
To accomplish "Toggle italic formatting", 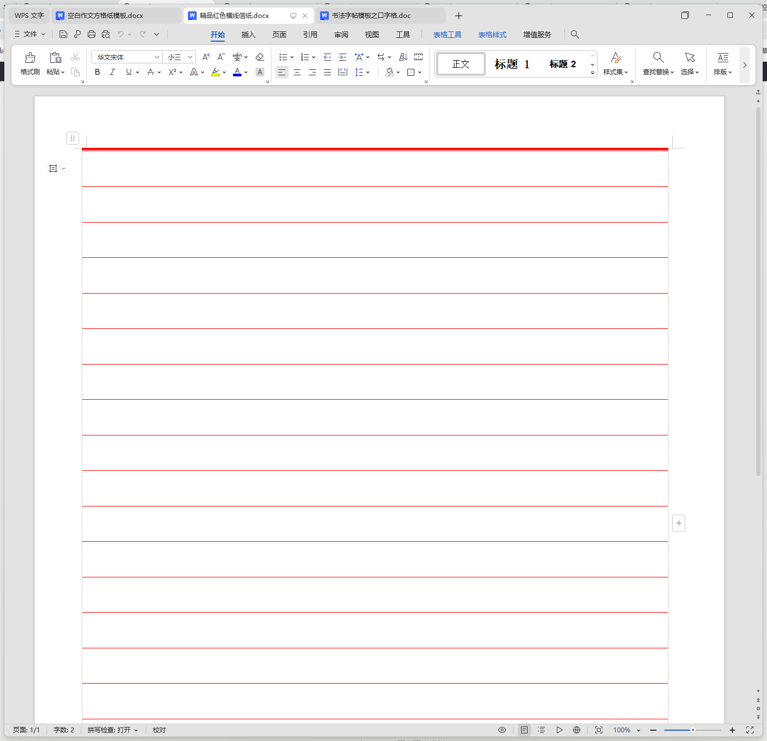I will coord(113,72).
